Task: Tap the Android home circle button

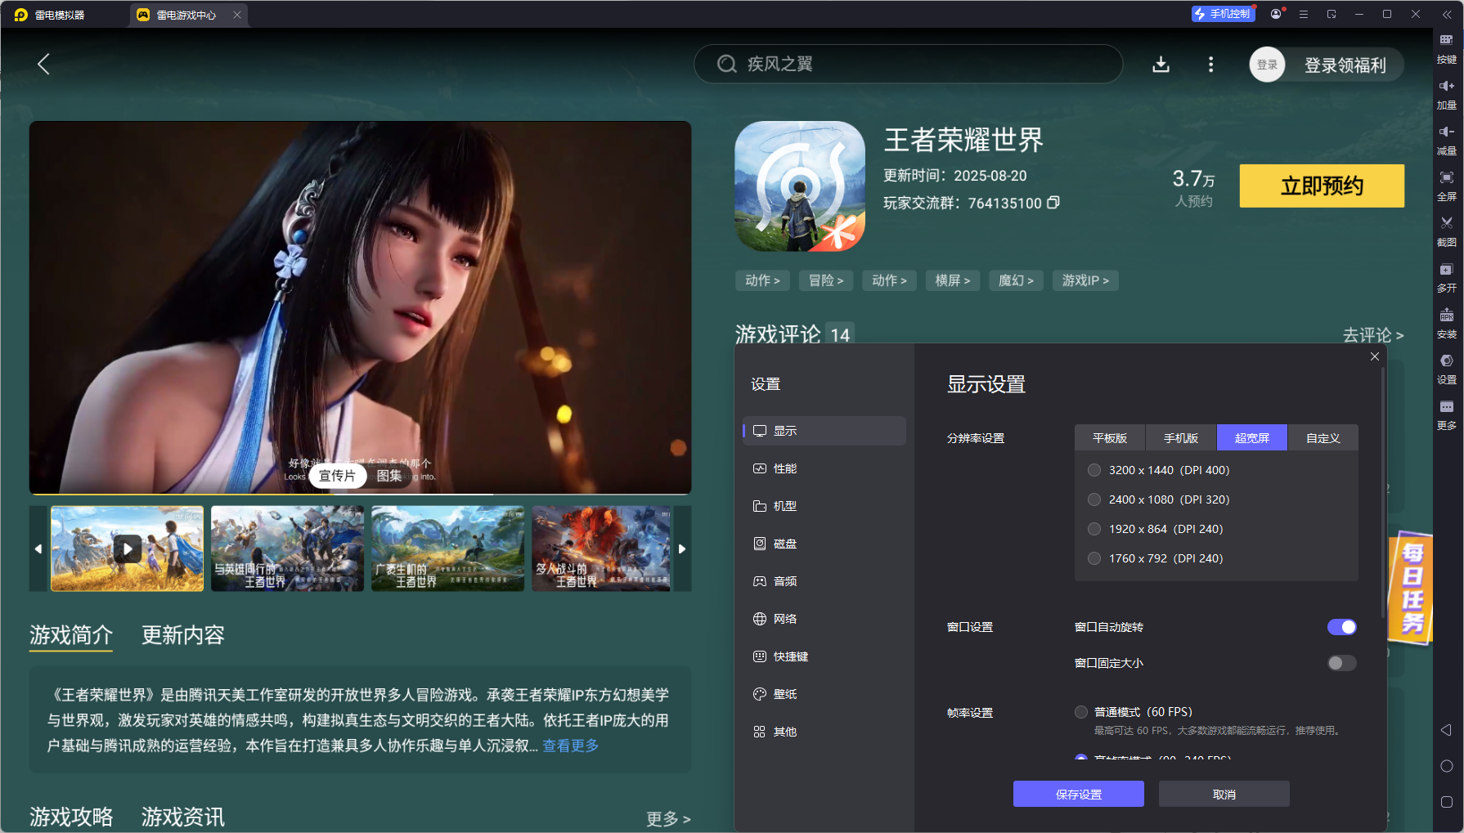Action: pos(1446,766)
